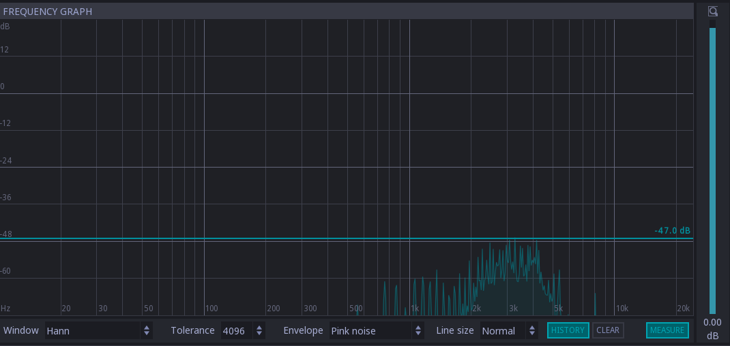Viewport: 730px width, 346px height.
Task: Toggle the HISTORY button
Action: [568, 330]
